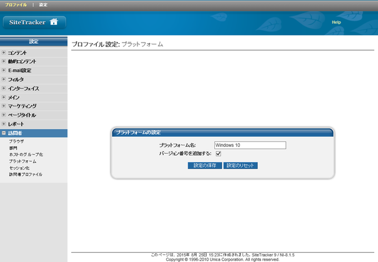The image size is (378, 262).
Task: Expand the フィルタ section
Action: click(x=4, y=79)
